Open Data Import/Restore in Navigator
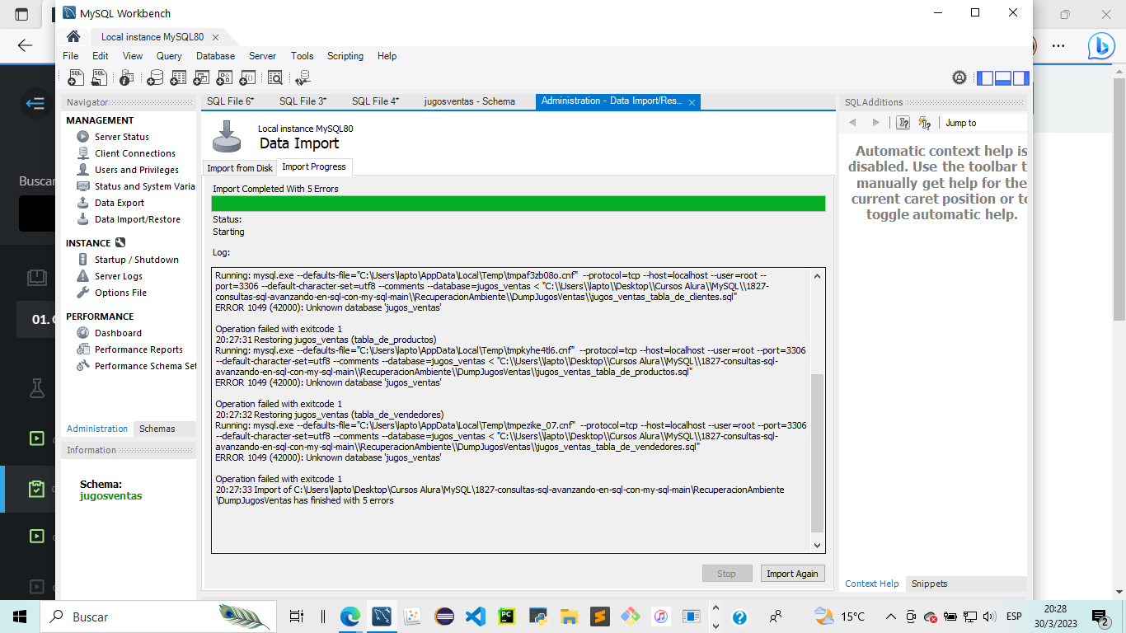Viewport: 1126px width, 633px height. tap(137, 219)
